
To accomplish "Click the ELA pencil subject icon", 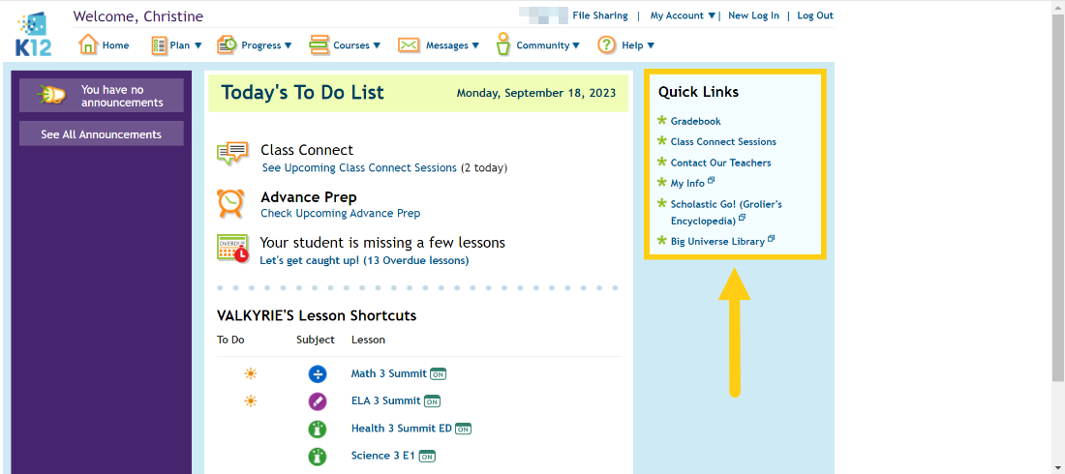I will click(318, 401).
